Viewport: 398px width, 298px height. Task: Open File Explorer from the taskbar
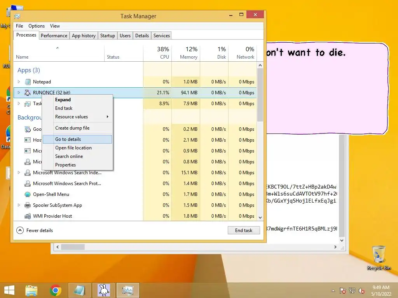[x=31, y=290]
